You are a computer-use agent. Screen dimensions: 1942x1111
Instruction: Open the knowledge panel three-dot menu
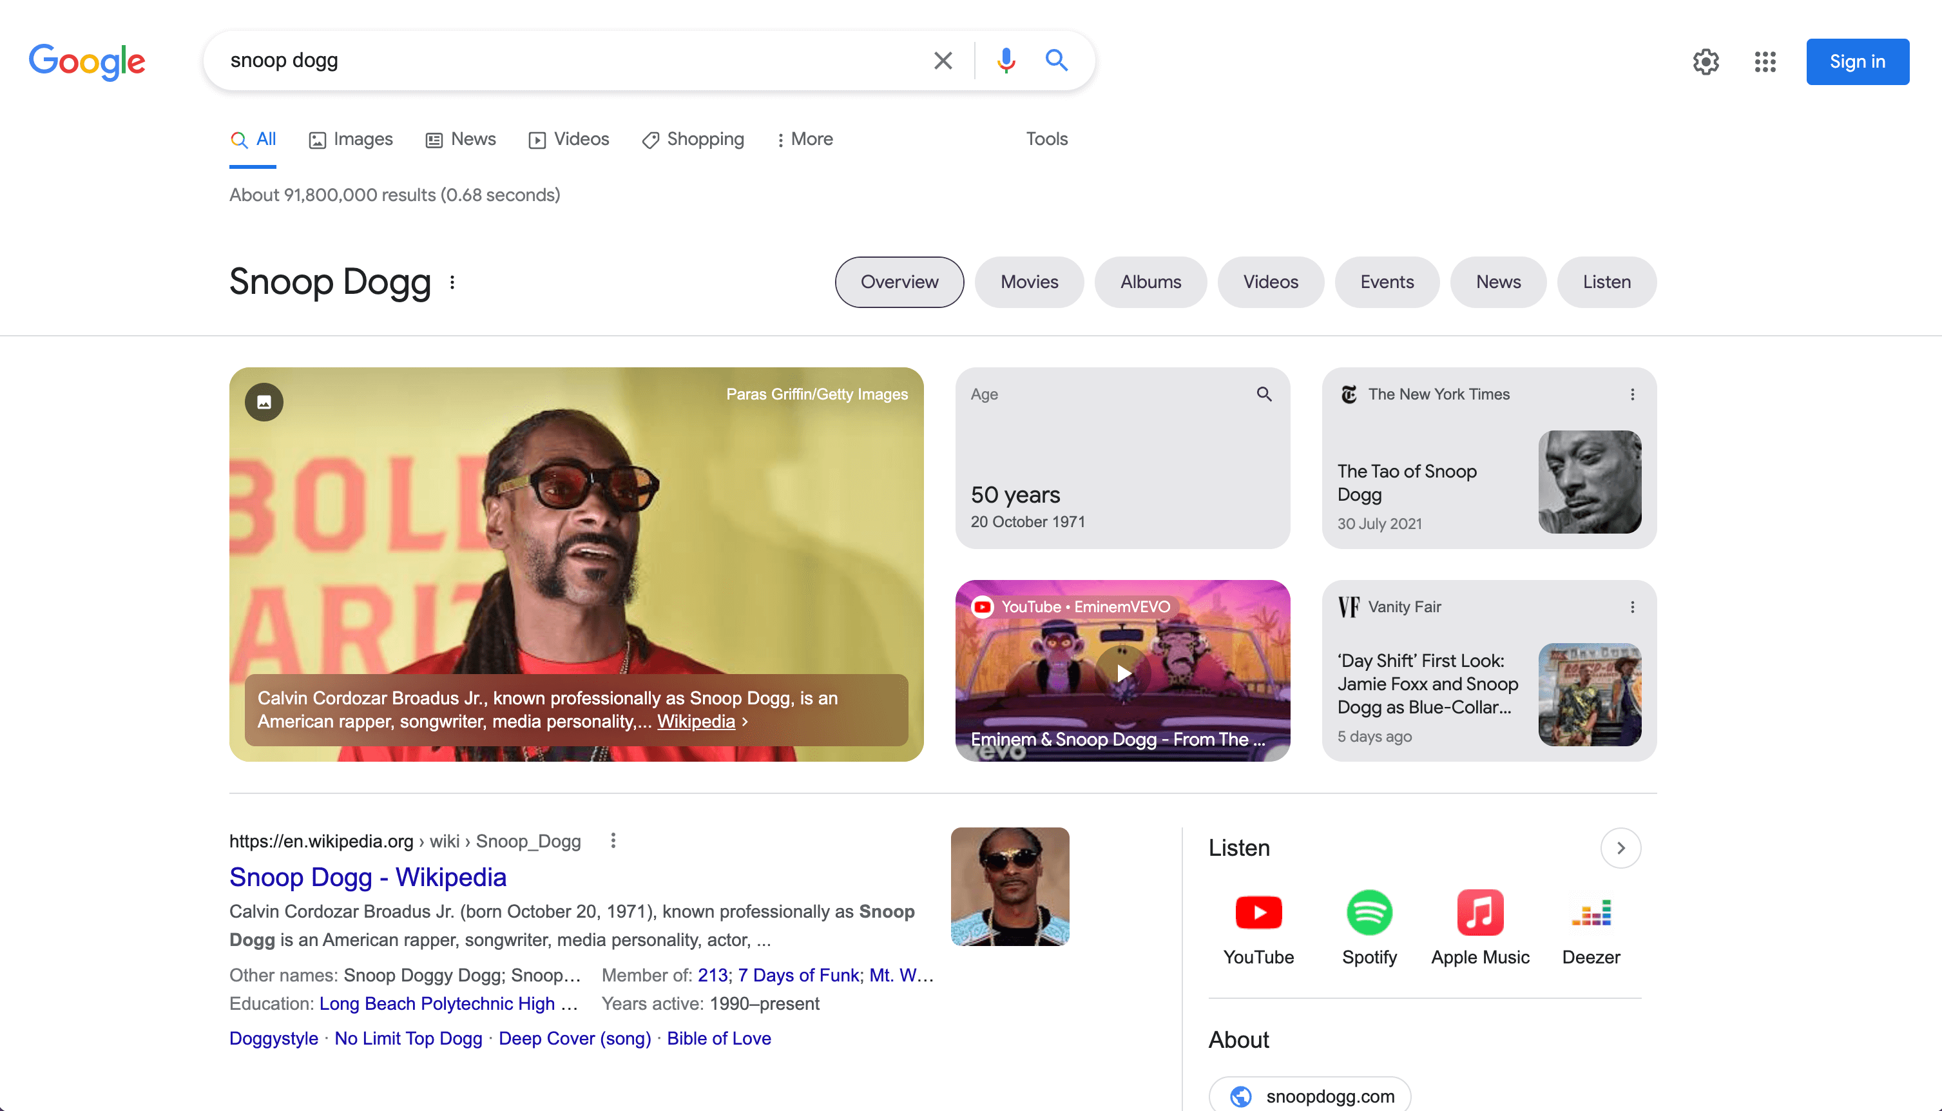click(x=452, y=282)
